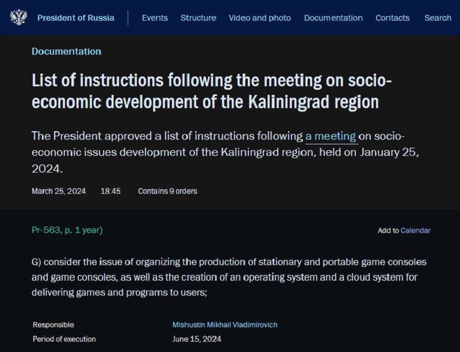Screen dimensions: 460x352
Task: Open Mishustin Mikhail Vladimirovich's profile link
Action: coord(225,325)
